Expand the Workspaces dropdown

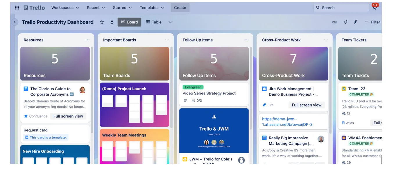click(65, 8)
